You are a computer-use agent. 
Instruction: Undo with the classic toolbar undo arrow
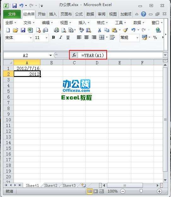[x=133, y=30]
